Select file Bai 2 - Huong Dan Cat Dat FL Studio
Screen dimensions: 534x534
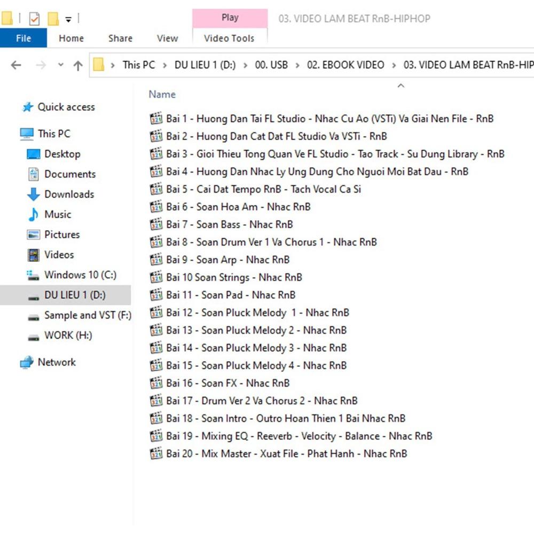[x=277, y=136]
